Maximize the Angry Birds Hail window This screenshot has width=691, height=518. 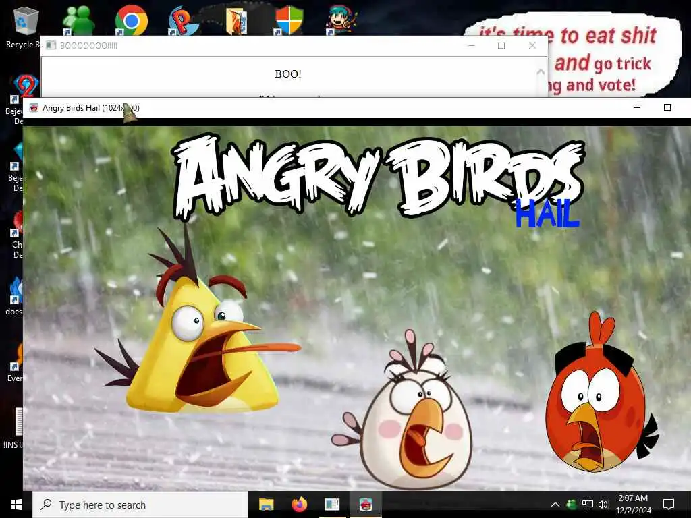[667, 107]
